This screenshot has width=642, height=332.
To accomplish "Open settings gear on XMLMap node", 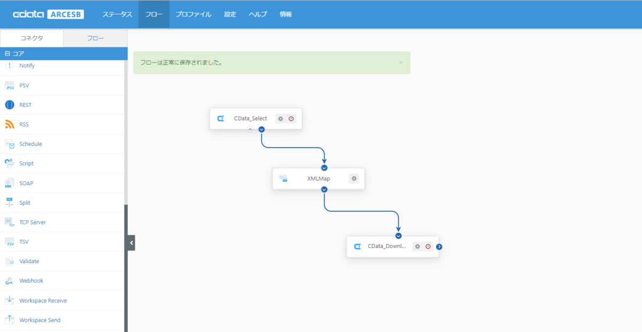I will point(354,179).
